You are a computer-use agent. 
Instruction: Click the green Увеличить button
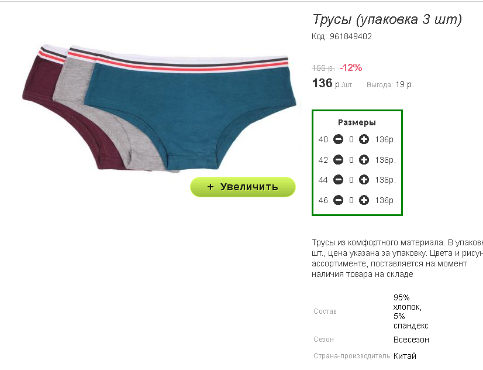(243, 187)
